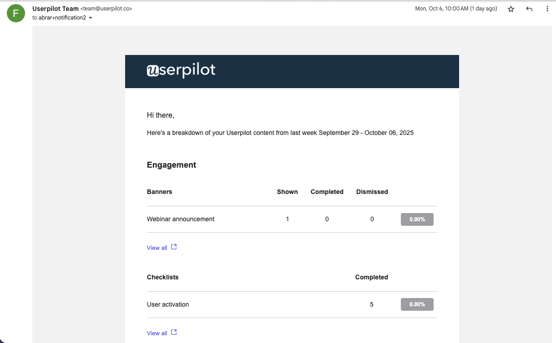The height and width of the screenshot is (343, 556).
Task: Click the Checklists heading
Action: coord(163,277)
